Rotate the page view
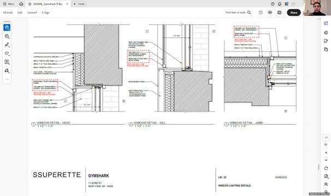 326,168
